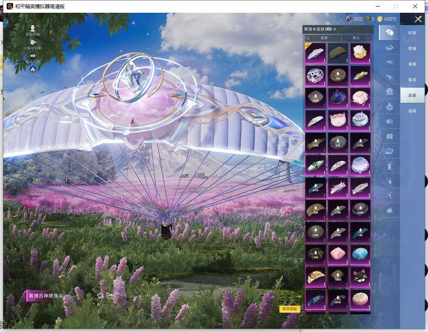The image size is (428, 332).
Task: Toggle the eye icon for display settings
Action: point(33,56)
